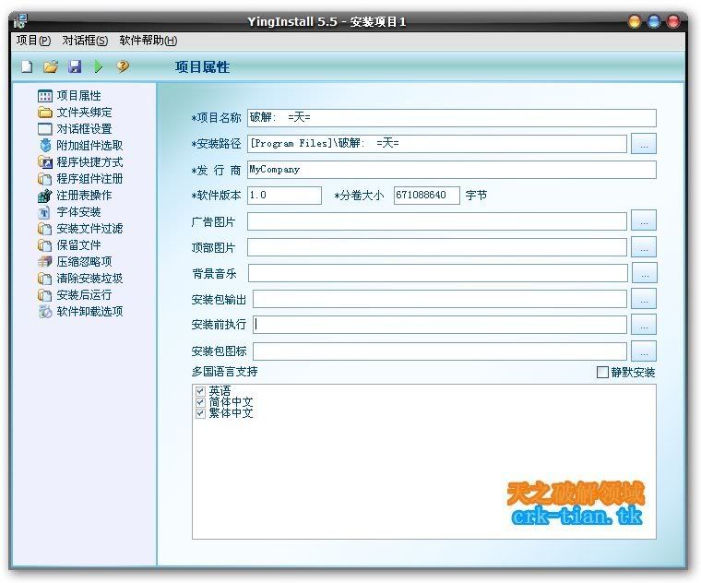Browse for the 安装包图标 file
The image size is (701, 583).
pos(645,351)
